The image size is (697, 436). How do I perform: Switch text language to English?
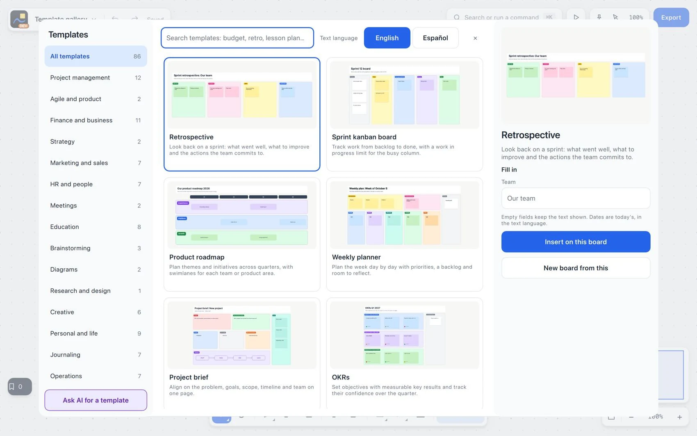point(387,38)
